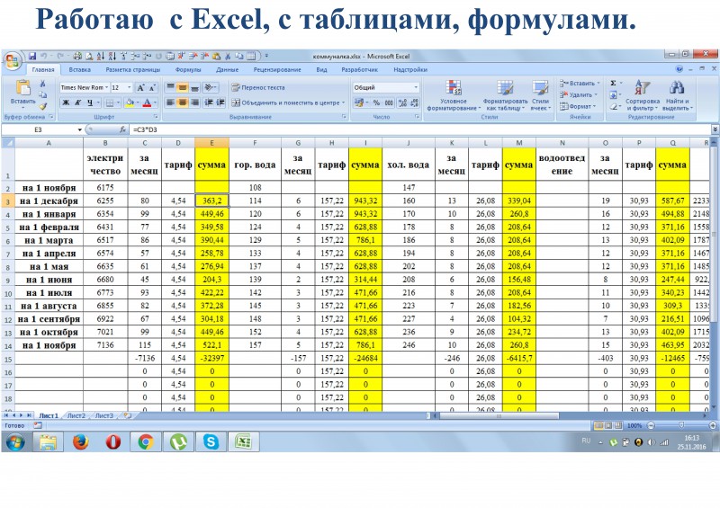Click the accounting currency format icon
Viewport: 720px width, 508px height.
tap(359, 102)
